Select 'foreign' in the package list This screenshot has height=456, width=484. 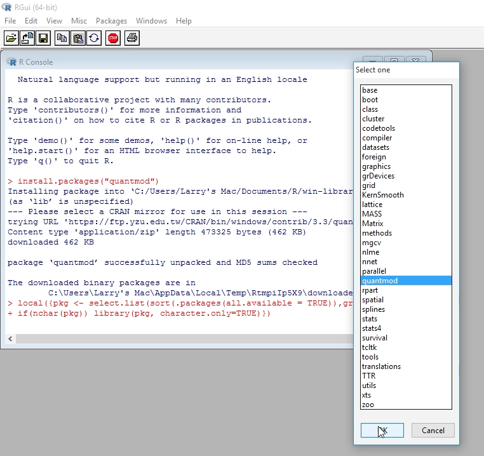pos(406,157)
